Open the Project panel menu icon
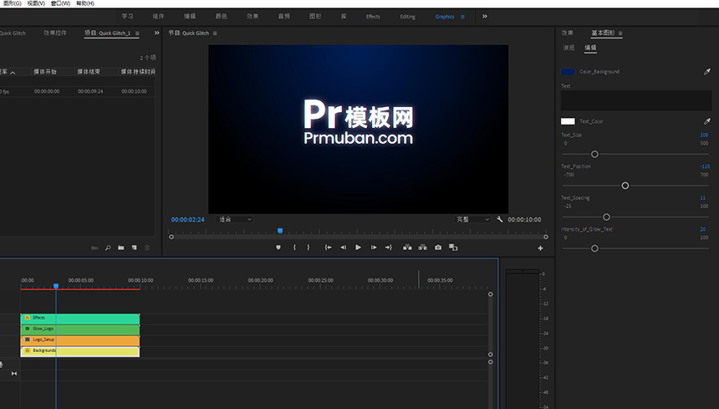Screen dimensions: 719x409 (137, 33)
